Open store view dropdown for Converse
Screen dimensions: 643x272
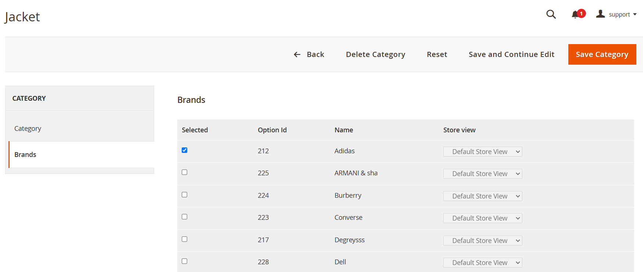click(483, 218)
